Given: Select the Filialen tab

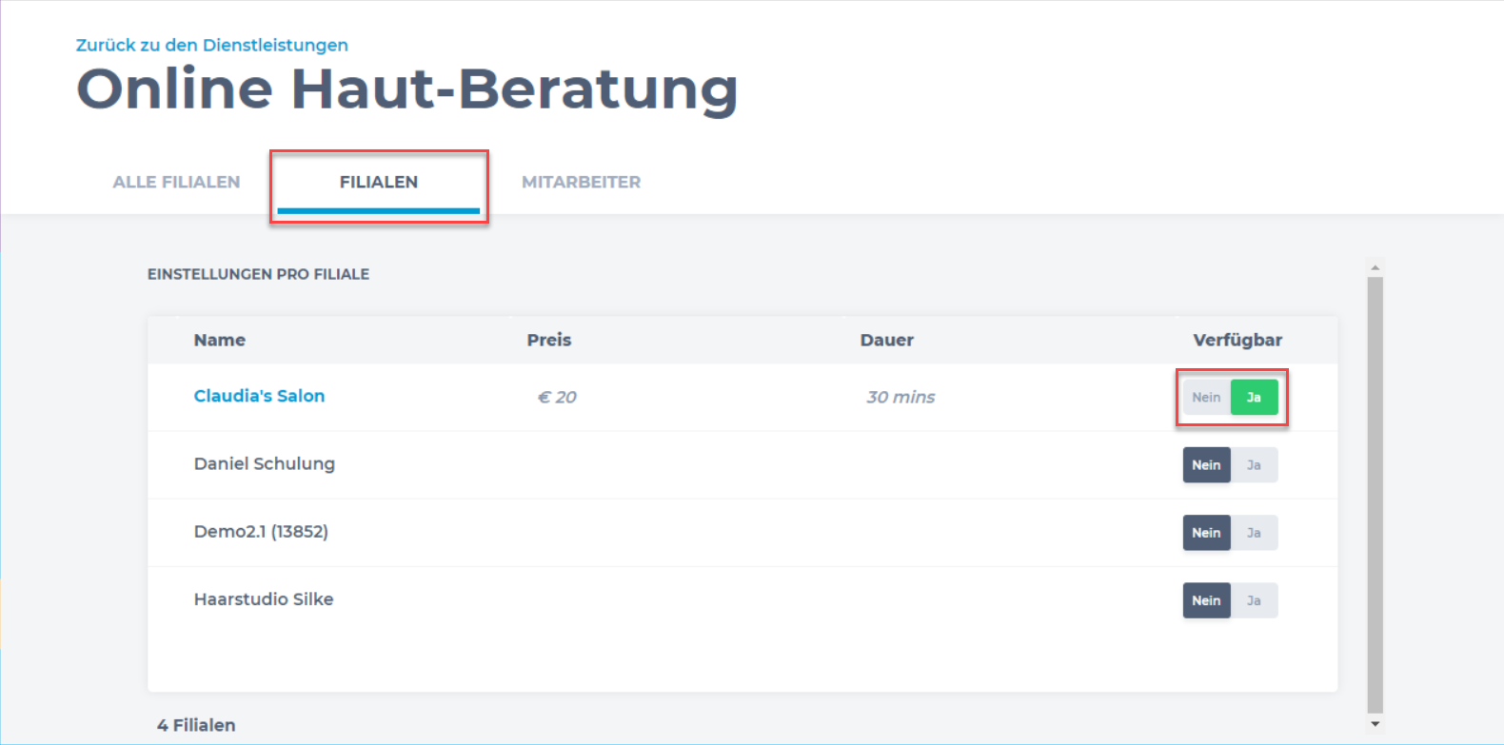Looking at the screenshot, I should click(378, 182).
